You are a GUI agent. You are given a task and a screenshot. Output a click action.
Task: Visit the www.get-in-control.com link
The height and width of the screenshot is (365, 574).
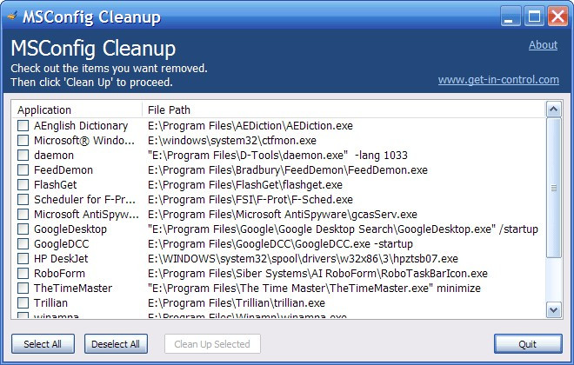point(498,80)
